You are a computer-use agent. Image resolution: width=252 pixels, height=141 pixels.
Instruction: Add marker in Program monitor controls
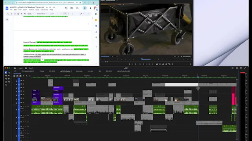click(130, 64)
